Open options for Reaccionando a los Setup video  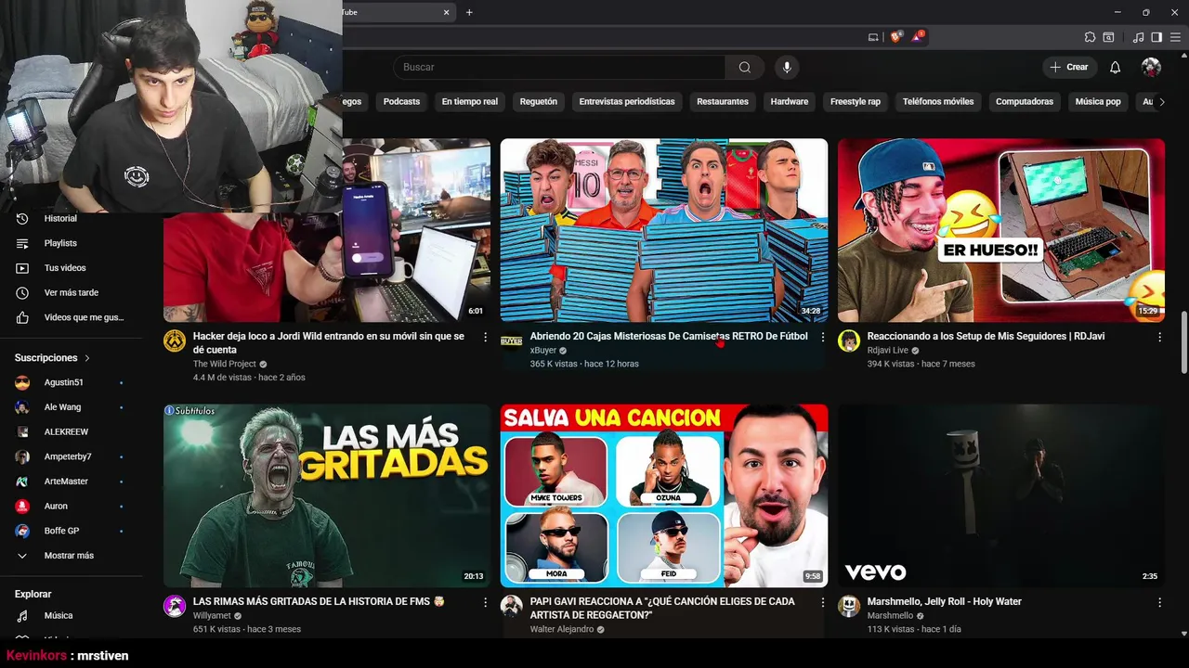1159,337
